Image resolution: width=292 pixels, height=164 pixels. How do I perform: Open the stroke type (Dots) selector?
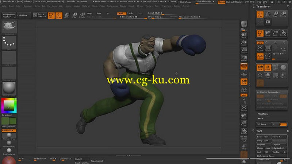pos(9,43)
